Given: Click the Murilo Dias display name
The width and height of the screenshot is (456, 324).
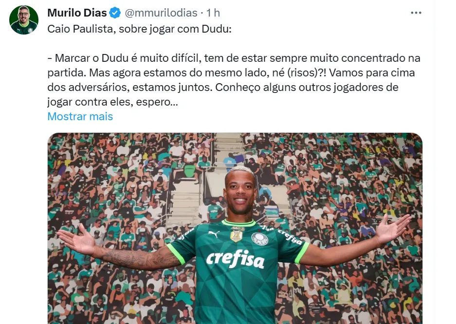Looking at the screenshot, I should (77, 13).
